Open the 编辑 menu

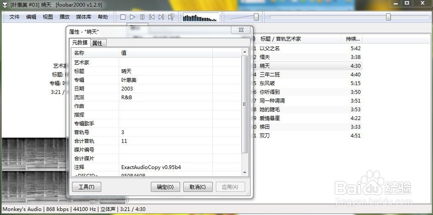[31, 17]
